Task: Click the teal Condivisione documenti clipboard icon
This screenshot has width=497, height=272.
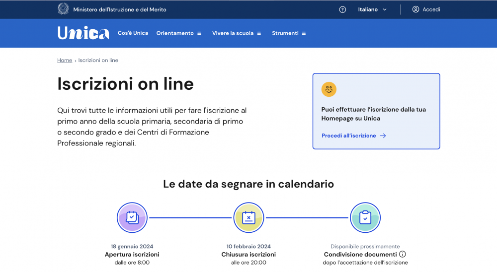Action: (365, 217)
